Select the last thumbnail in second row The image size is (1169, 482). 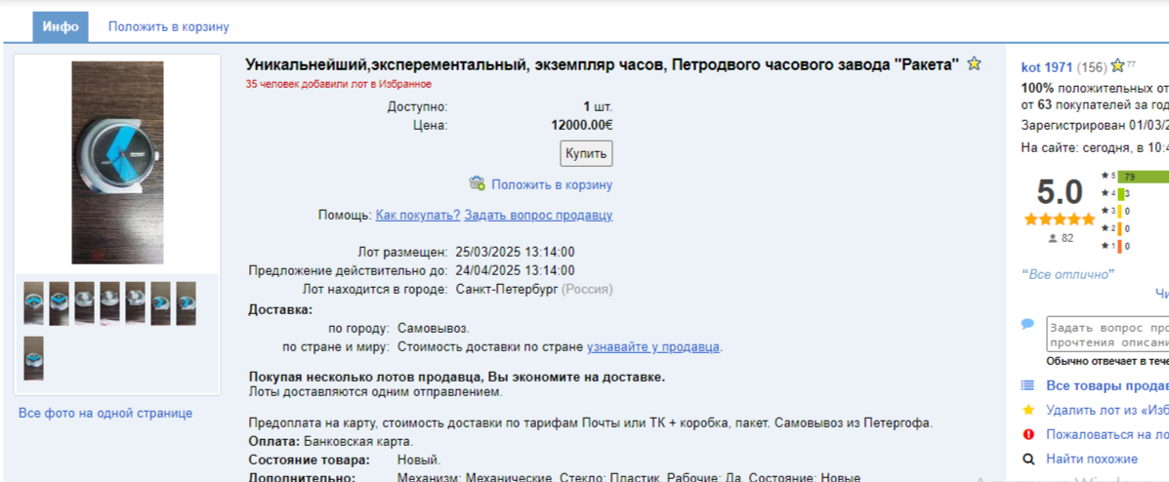pyautogui.click(x=34, y=358)
